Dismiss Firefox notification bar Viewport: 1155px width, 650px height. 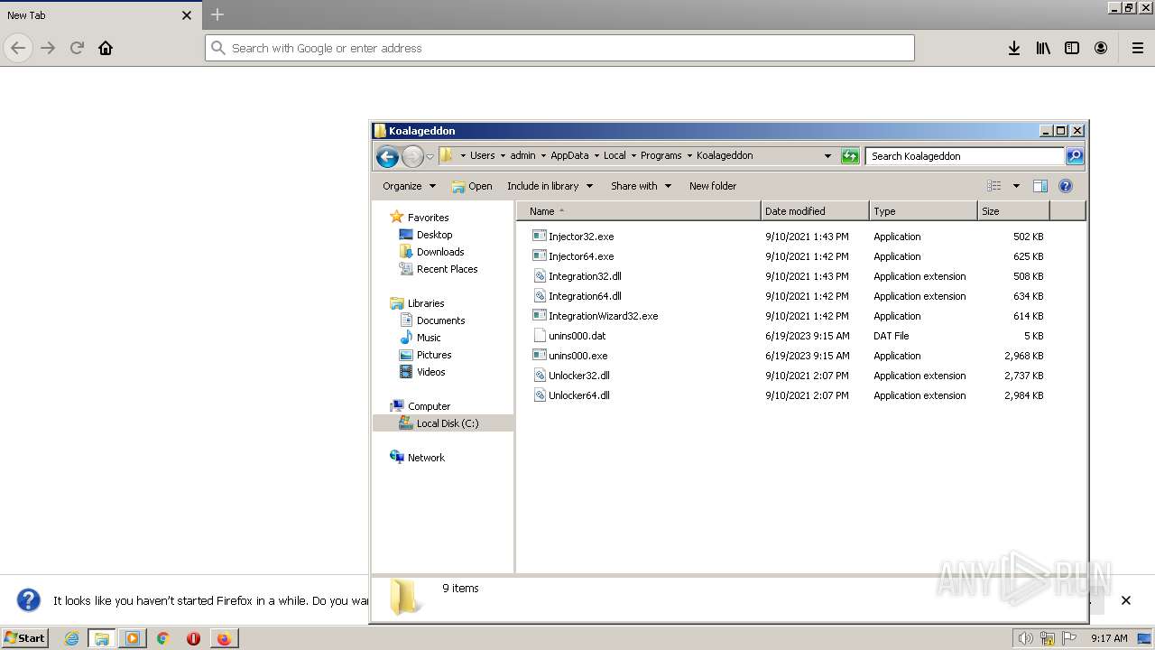pos(1126,600)
